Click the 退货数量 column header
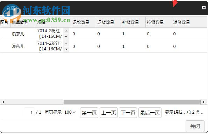Image resolution: width=208 pixels, height=134 pixels. [108, 22]
